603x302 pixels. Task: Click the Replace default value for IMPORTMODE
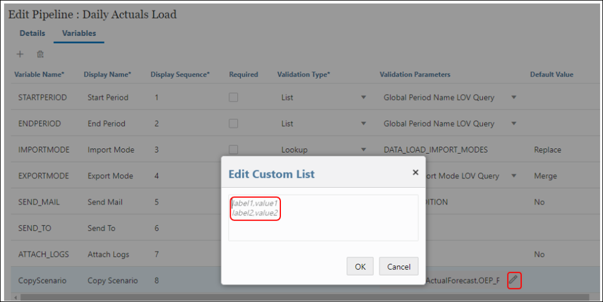tap(547, 150)
